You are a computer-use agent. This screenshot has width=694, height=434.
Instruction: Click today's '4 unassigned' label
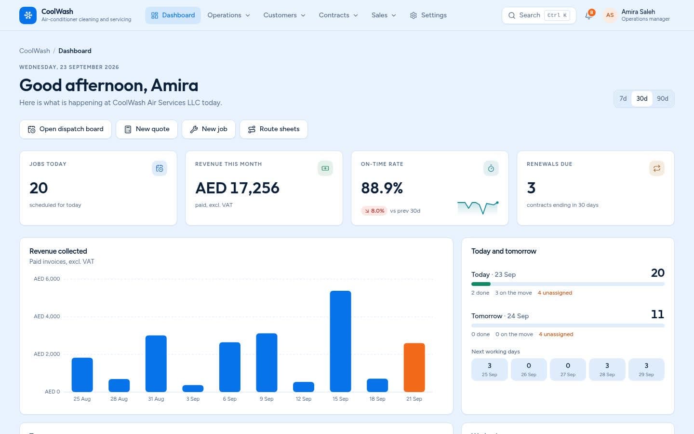[x=555, y=293]
